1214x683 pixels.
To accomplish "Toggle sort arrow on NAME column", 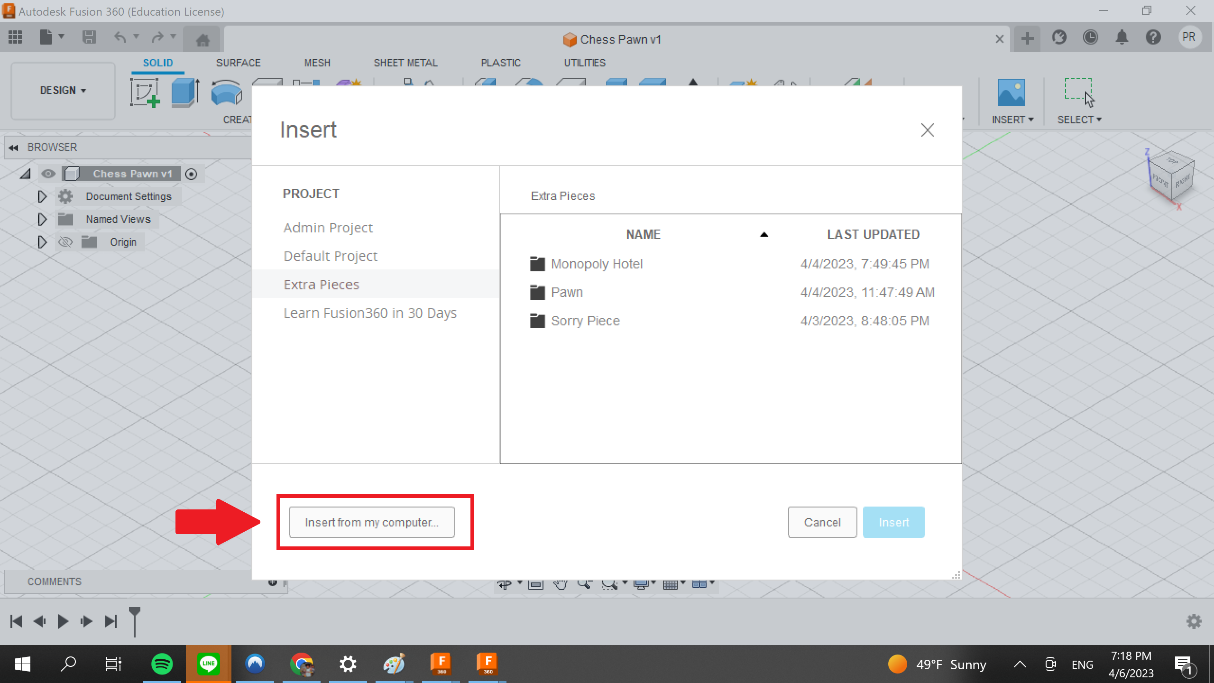I will 764,235.
